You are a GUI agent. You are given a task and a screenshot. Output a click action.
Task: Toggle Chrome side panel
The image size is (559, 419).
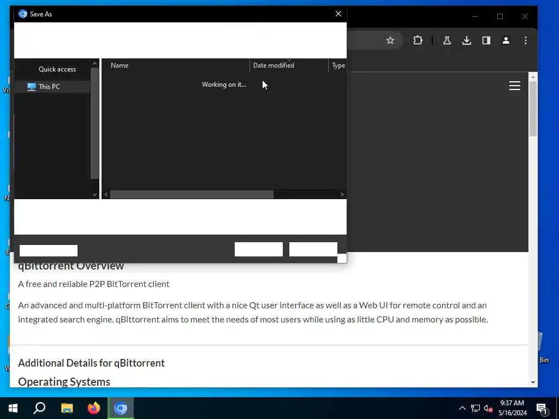[486, 40]
